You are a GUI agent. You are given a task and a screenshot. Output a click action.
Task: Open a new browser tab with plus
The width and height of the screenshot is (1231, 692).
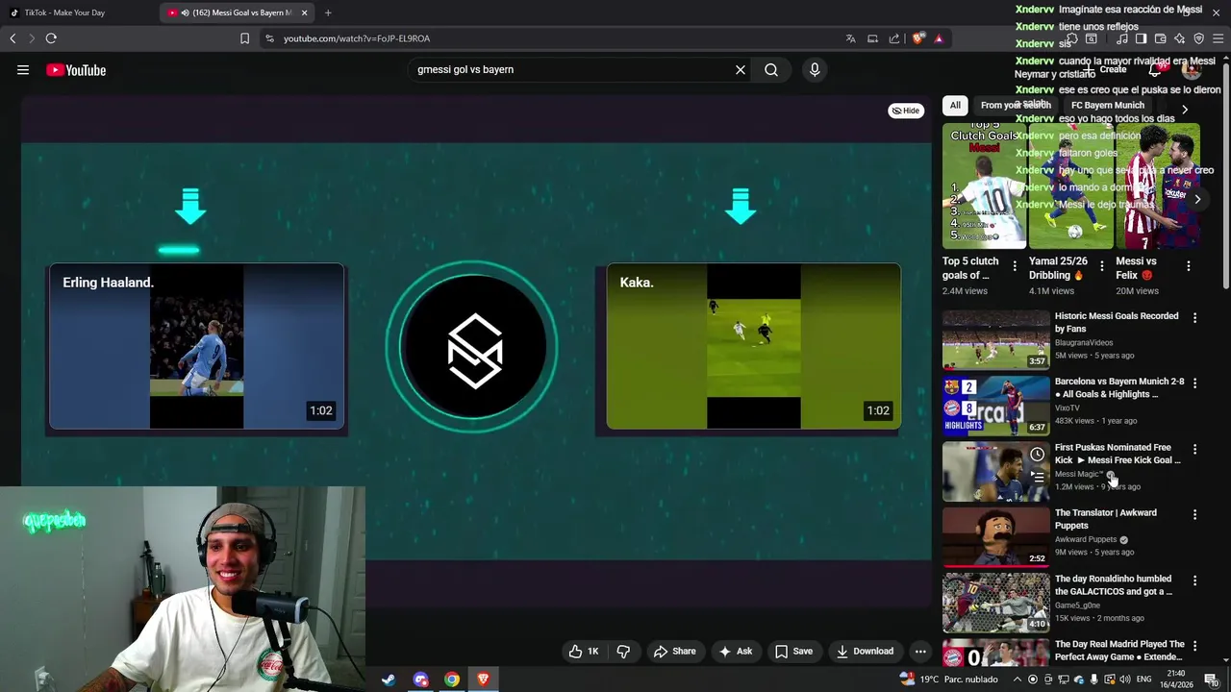[x=328, y=12]
